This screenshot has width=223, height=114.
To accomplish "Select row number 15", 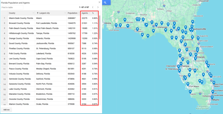I will [4, 89].
